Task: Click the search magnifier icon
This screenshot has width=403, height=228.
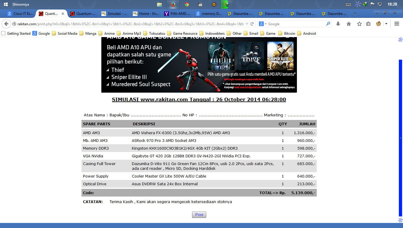Action: coord(328,24)
